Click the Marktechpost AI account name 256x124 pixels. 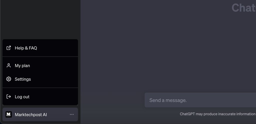pos(31,115)
